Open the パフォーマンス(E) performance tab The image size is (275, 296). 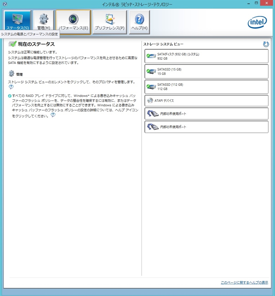pyautogui.click(x=73, y=22)
